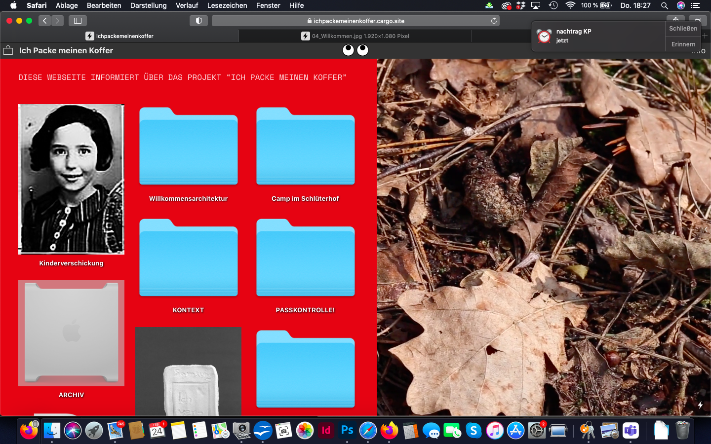
Task: Click the KONTEXT caption under the folder
Action: (x=188, y=310)
